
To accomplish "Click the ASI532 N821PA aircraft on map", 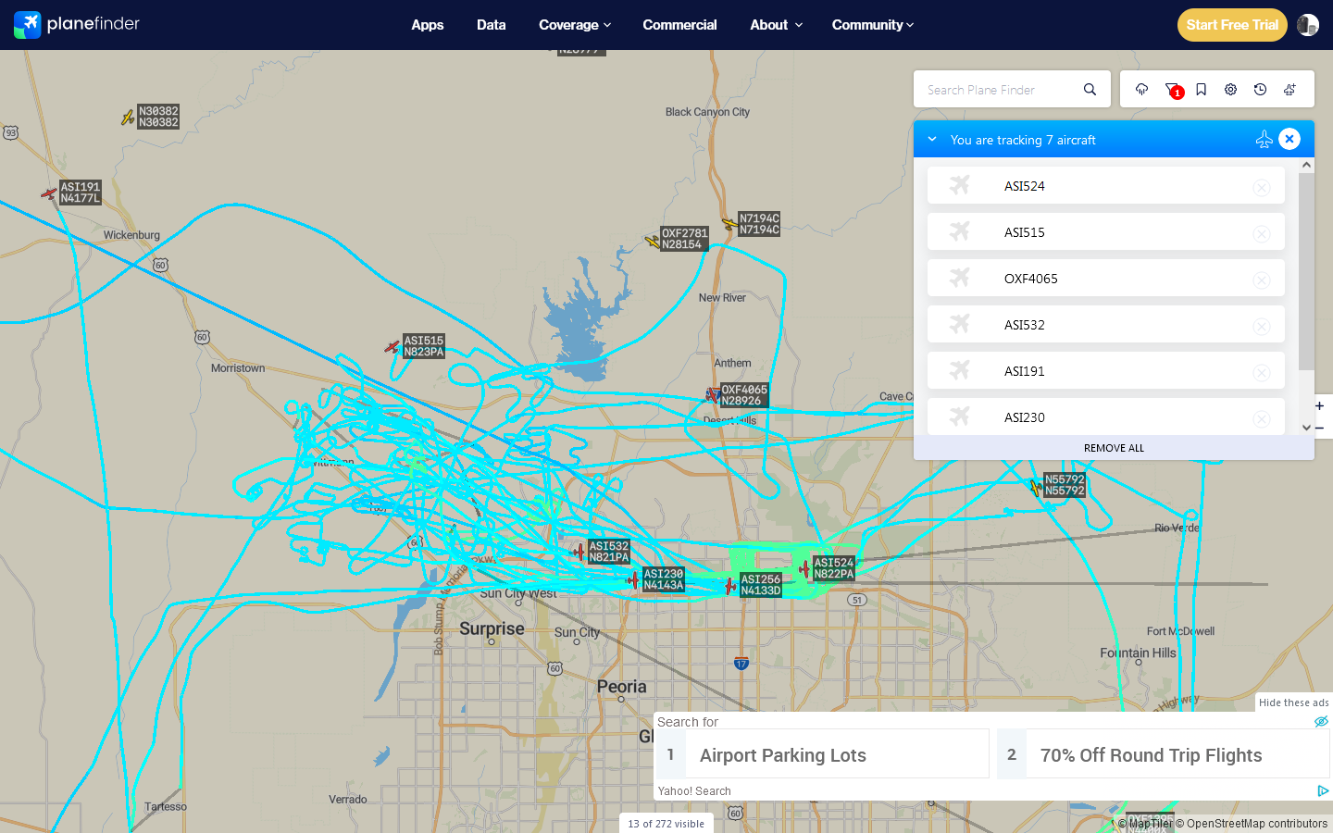I will click(x=580, y=552).
